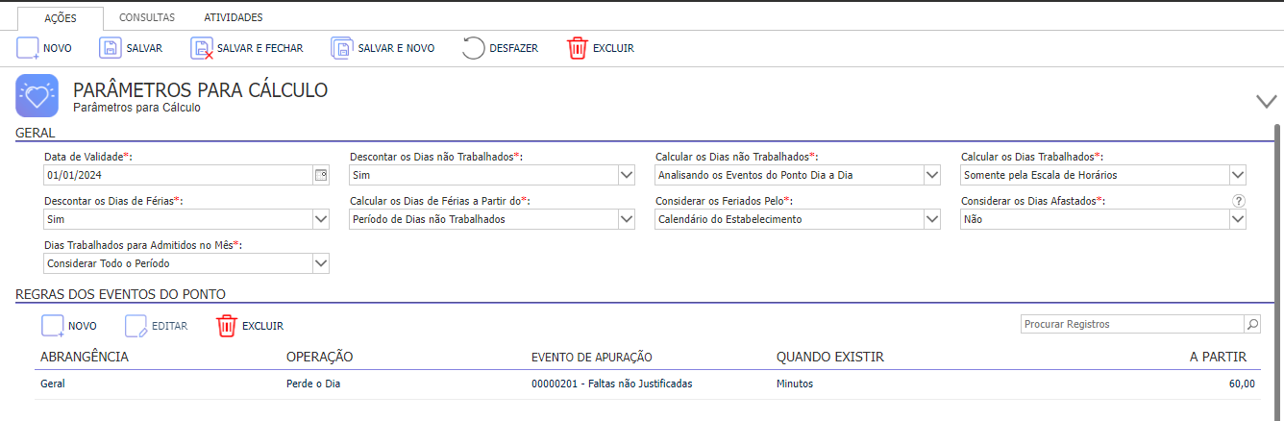Click the Salvar e Novo icon

tap(342, 48)
